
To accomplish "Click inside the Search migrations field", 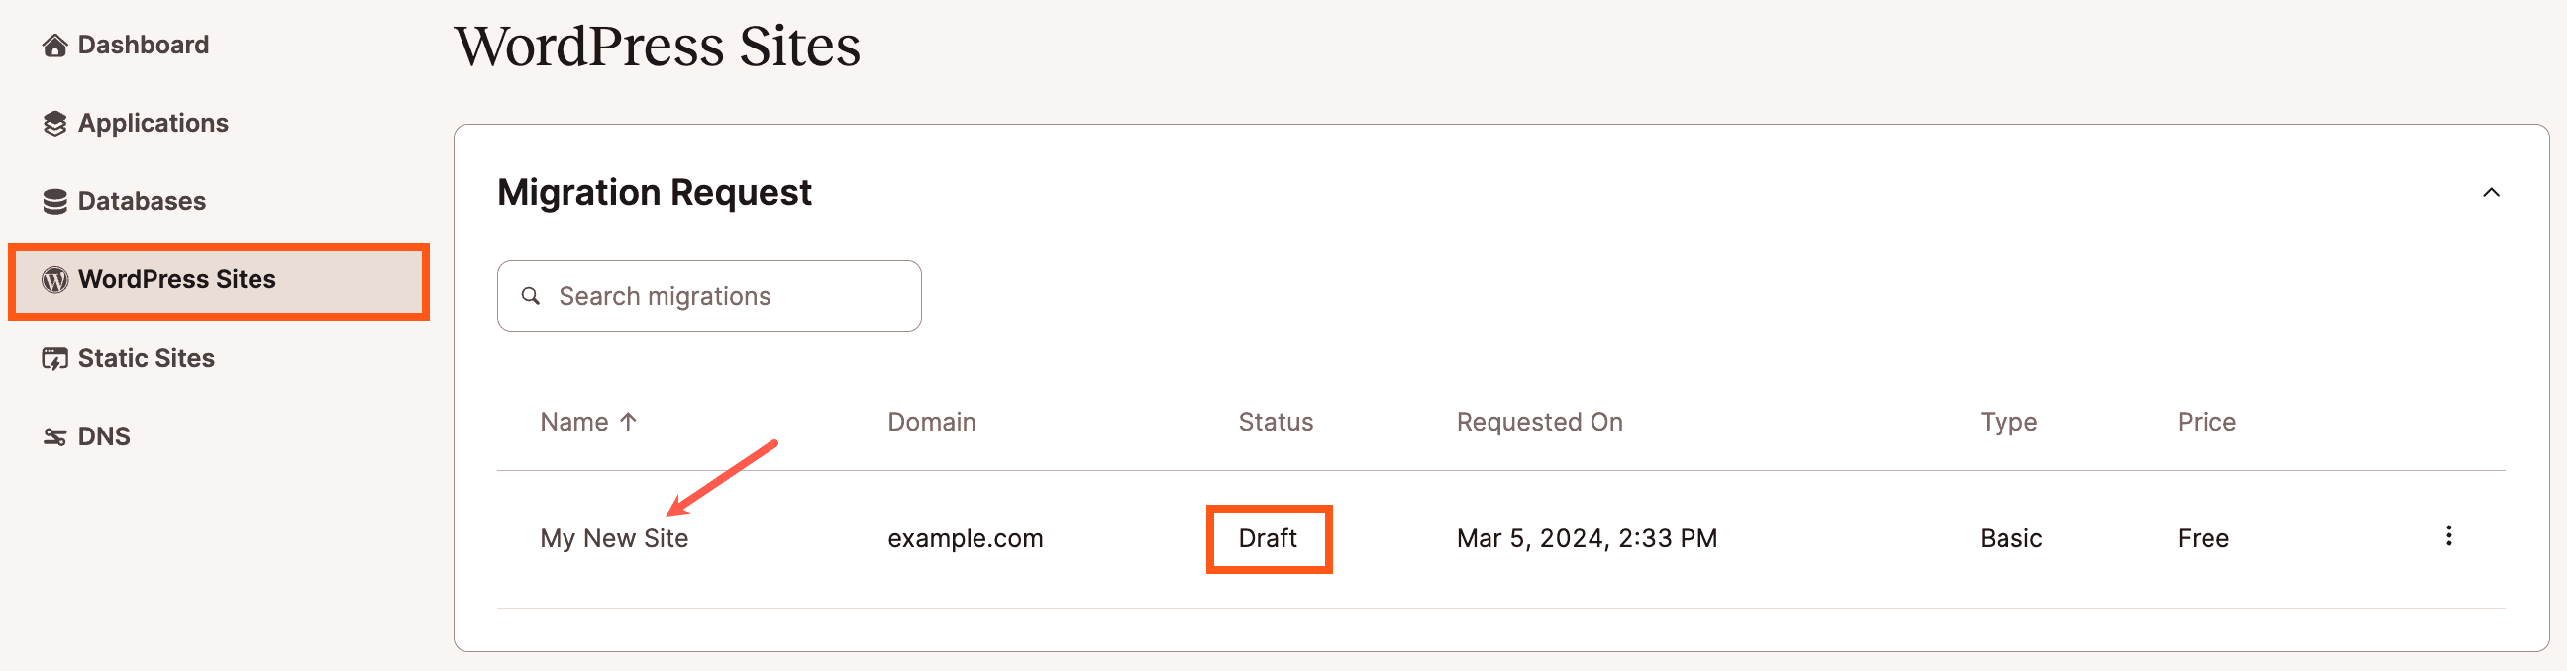I will coord(708,295).
